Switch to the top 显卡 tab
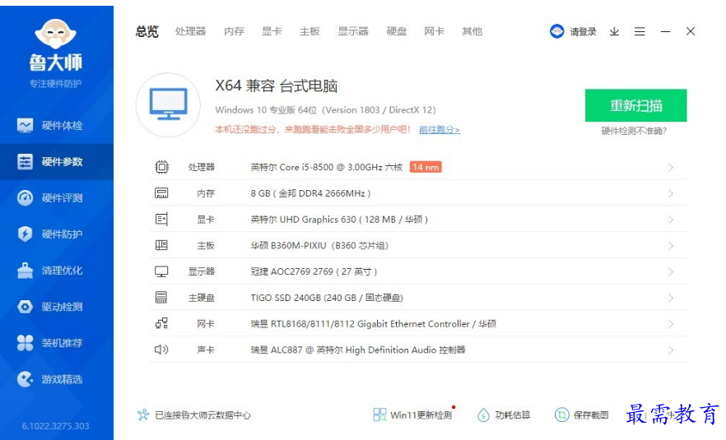The image size is (726, 440). point(272,31)
